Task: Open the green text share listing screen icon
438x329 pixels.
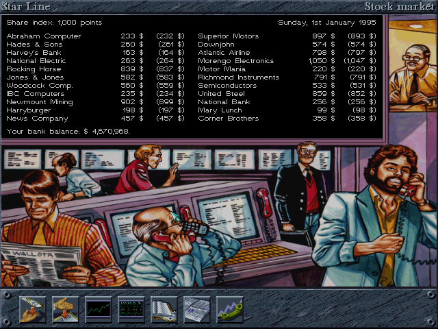Action: 131,309
